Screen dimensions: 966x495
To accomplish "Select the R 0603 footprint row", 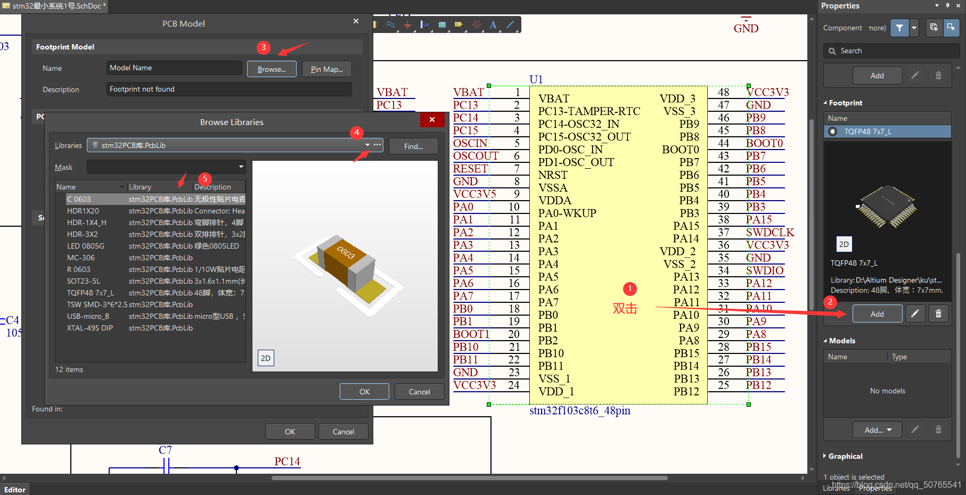I will click(151, 269).
